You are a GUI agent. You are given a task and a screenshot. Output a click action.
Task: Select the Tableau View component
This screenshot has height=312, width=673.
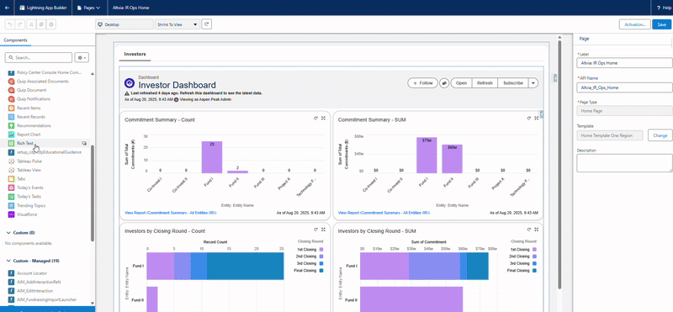click(x=29, y=170)
